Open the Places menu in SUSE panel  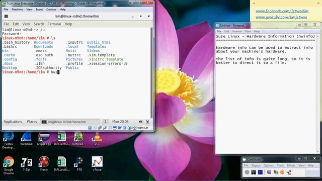point(32,122)
